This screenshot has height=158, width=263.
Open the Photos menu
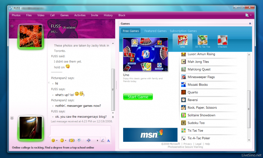[16, 15]
